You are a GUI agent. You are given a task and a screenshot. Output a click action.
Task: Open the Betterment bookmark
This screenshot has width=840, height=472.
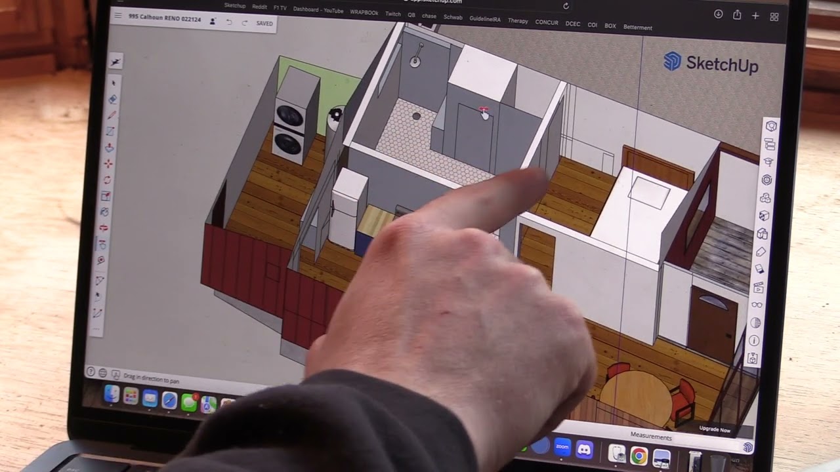coord(638,28)
